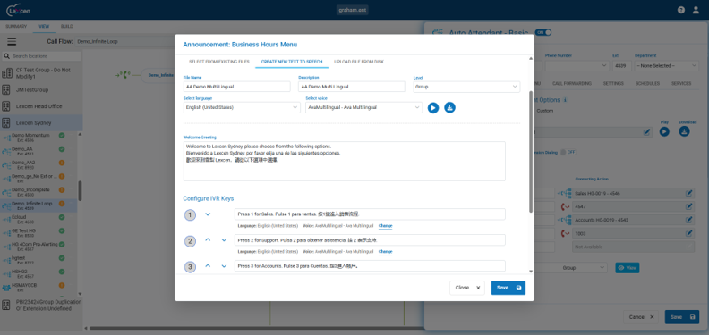Edit the Sales HG-0019 - 4546 action
The width and height of the screenshot is (709, 335).
pos(688,193)
